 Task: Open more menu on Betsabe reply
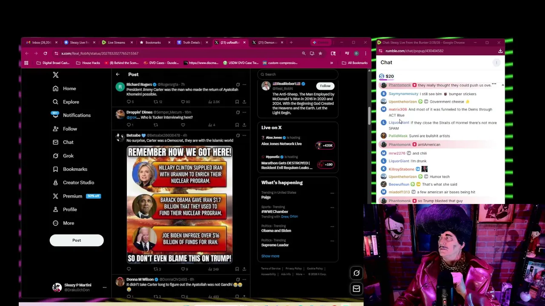(244, 135)
